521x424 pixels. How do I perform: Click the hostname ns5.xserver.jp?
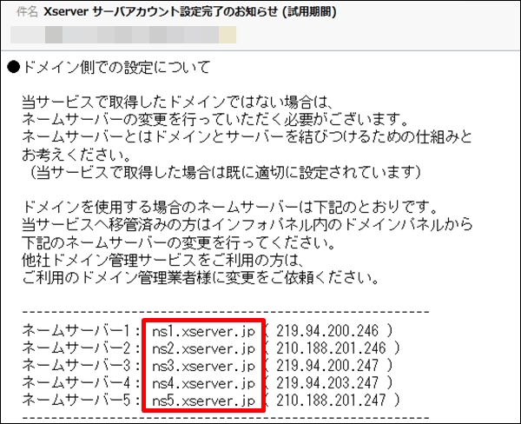pyautogui.click(x=203, y=401)
